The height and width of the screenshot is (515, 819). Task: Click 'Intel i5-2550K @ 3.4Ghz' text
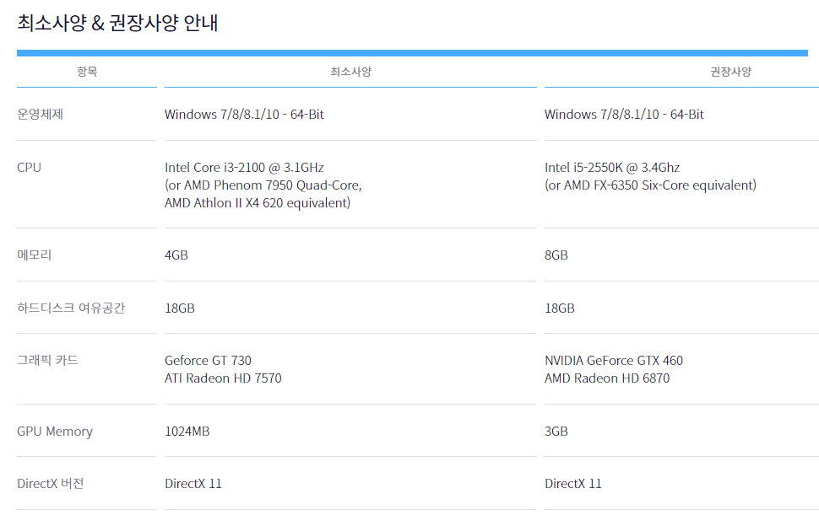pyautogui.click(x=611, y=168)
